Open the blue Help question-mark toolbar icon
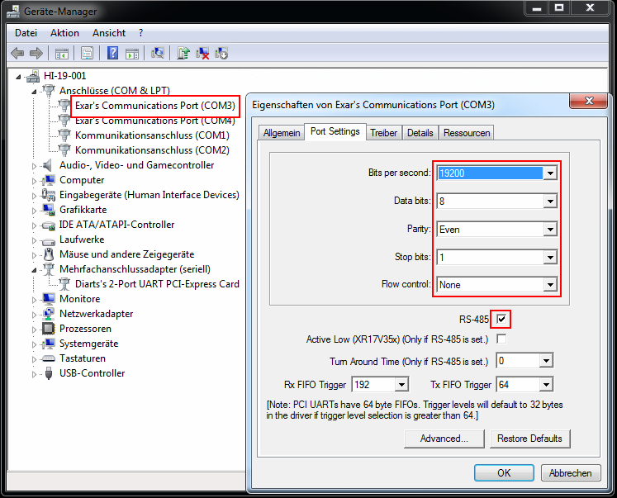The width and height of the screenshot is (617, 498). click(x=112, y=53)
